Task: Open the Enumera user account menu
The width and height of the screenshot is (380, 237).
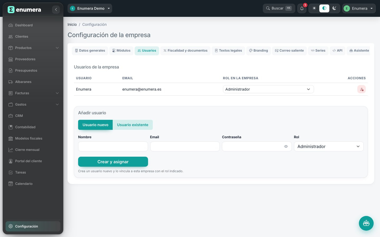Action: tap(359, 8)
